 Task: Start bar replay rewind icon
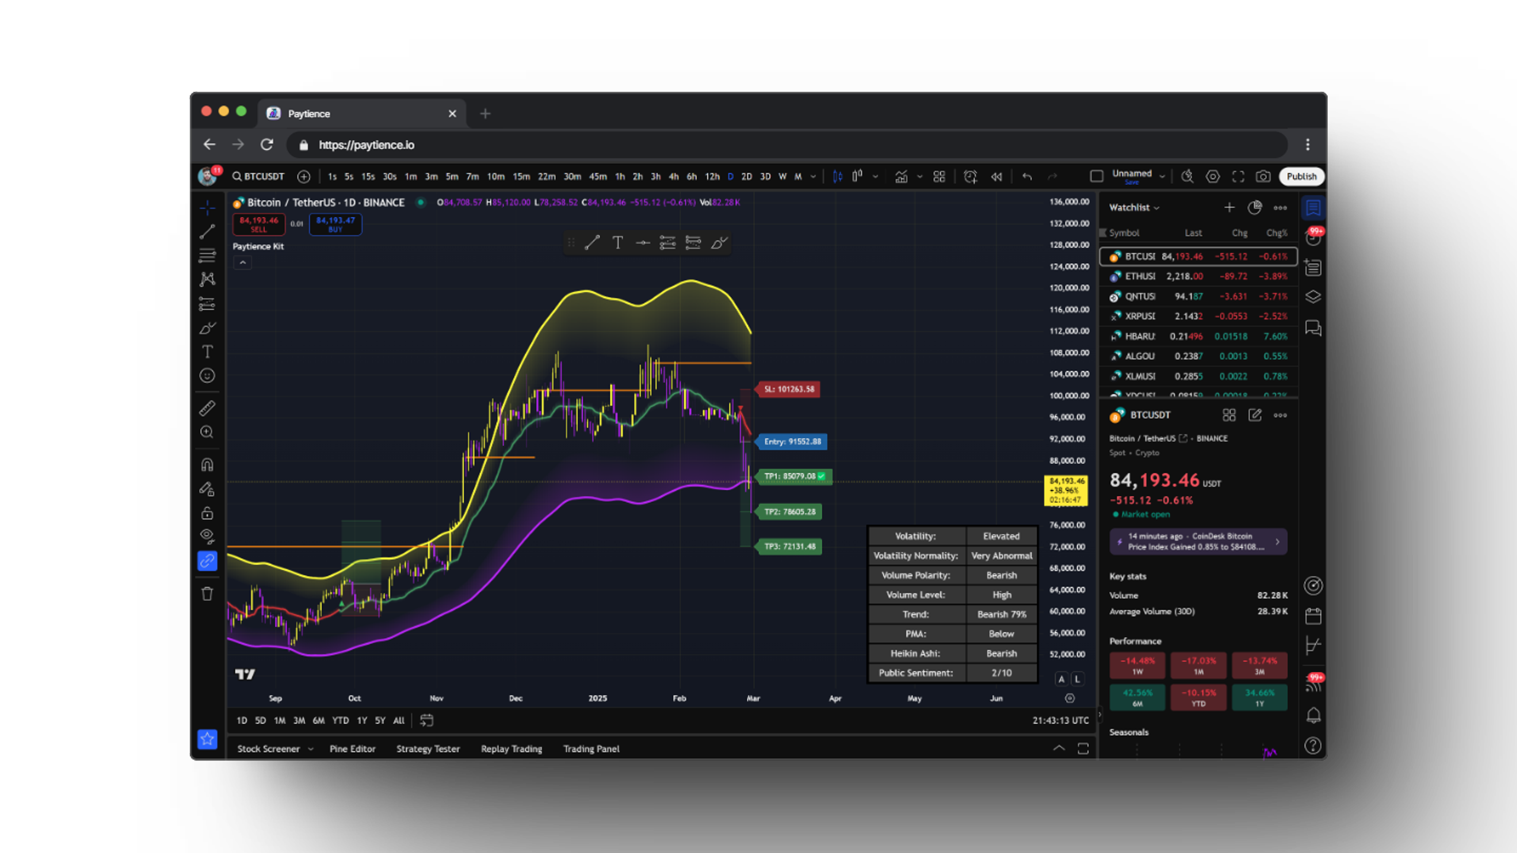tap(996, 177)
